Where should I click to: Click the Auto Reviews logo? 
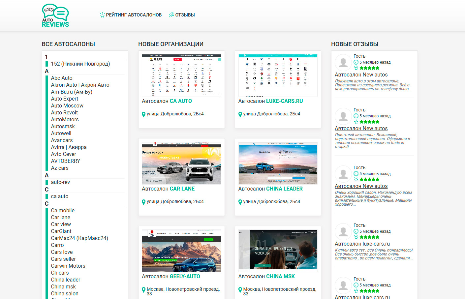pyautogui.click(x=55, y=15)
